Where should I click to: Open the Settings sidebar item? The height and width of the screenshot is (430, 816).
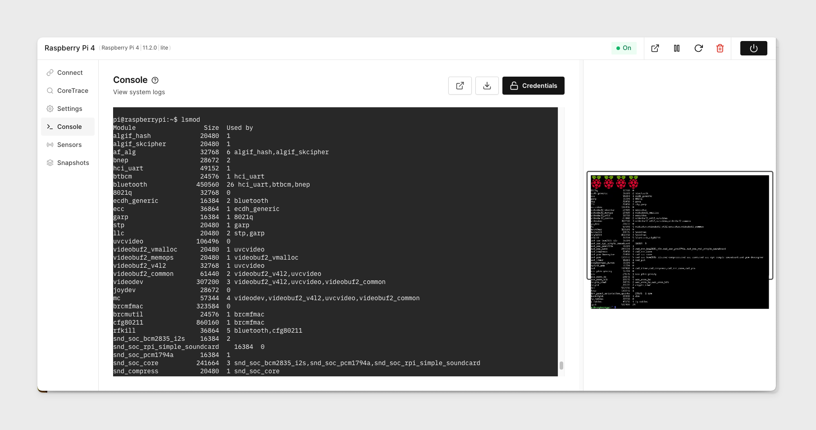[x=68, y=109]
